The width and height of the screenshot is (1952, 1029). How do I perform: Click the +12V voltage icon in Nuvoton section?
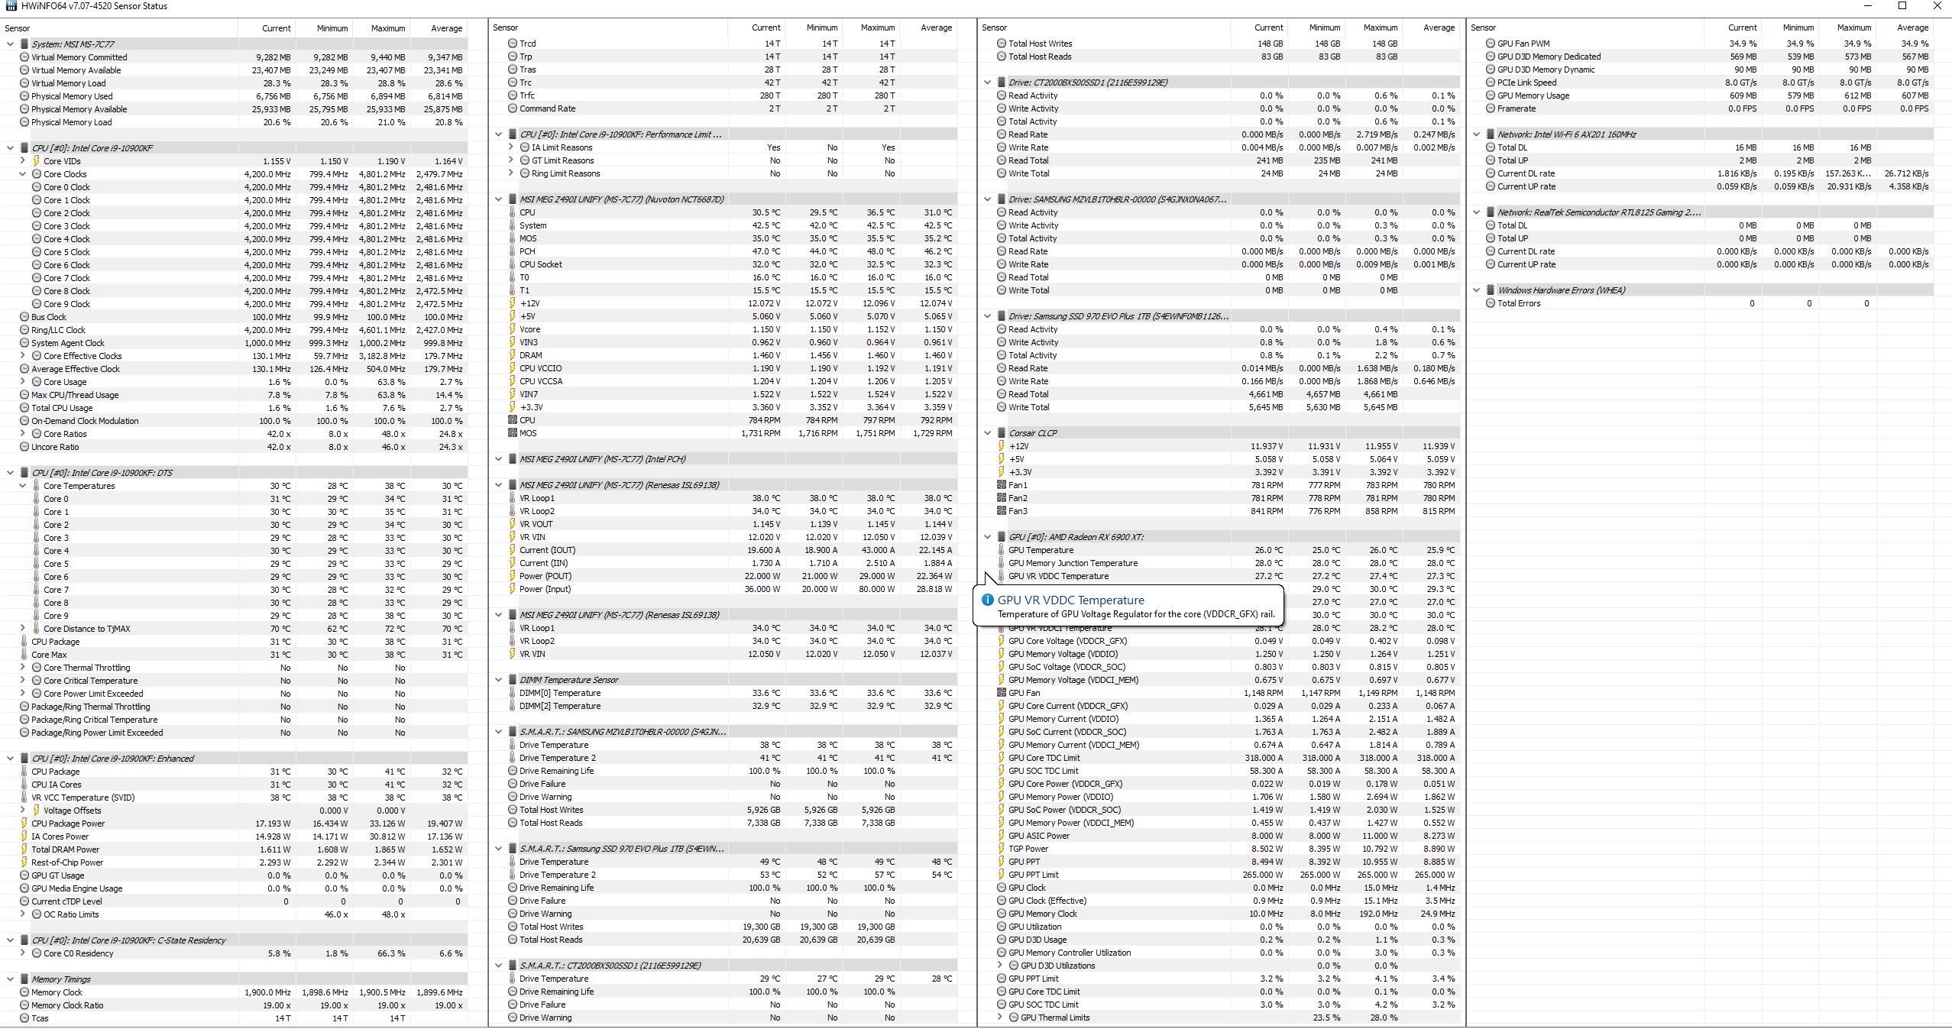coord(513,303)
